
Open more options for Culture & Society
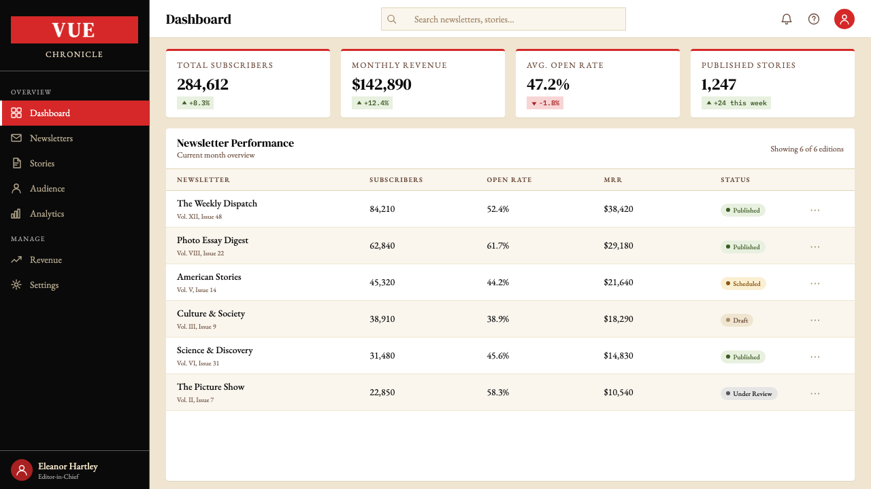click(x=815, y=320)
